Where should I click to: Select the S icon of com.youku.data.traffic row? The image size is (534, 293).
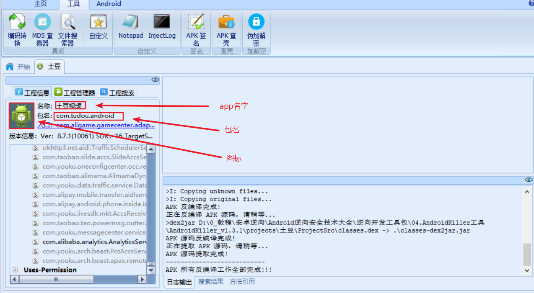pyautogui.click(x=36, y=185)
